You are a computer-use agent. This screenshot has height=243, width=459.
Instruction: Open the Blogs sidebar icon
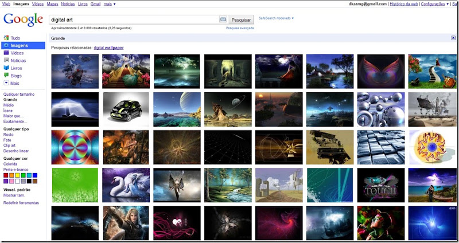[6, 76]
